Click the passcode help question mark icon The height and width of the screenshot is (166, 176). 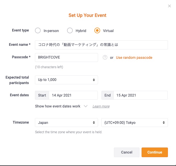tap(105, 58)
